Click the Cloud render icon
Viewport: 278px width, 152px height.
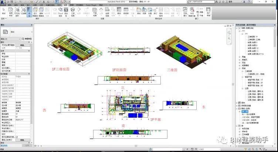[x=61, y=12]
